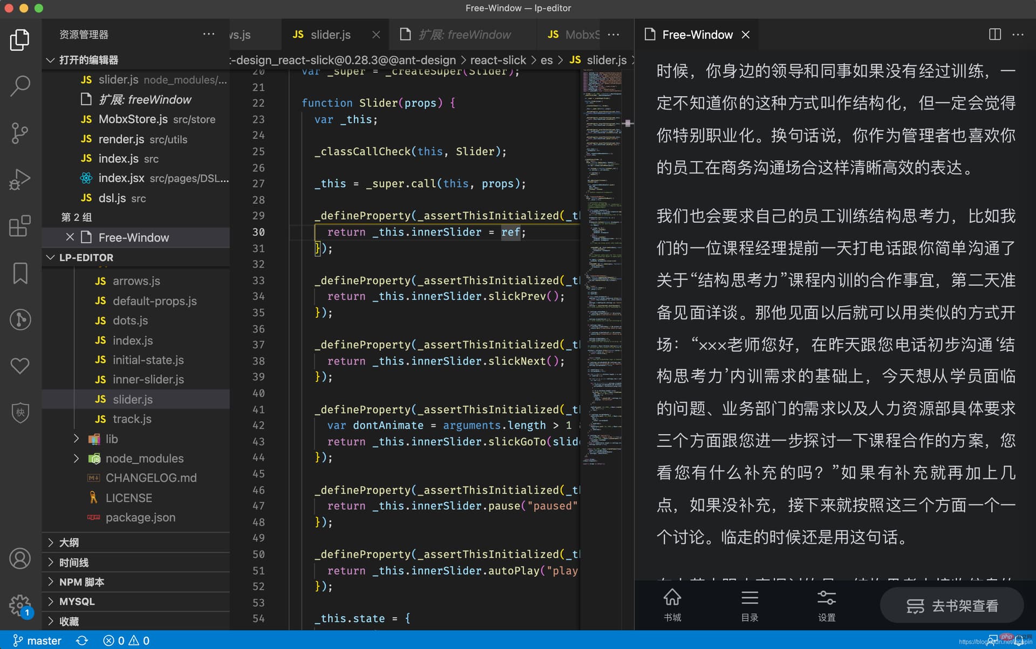Click the 去书架查看 button
Screen dimensions: 1036x649
tap(952, 605)
